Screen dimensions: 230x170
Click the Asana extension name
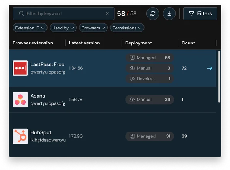38,96
